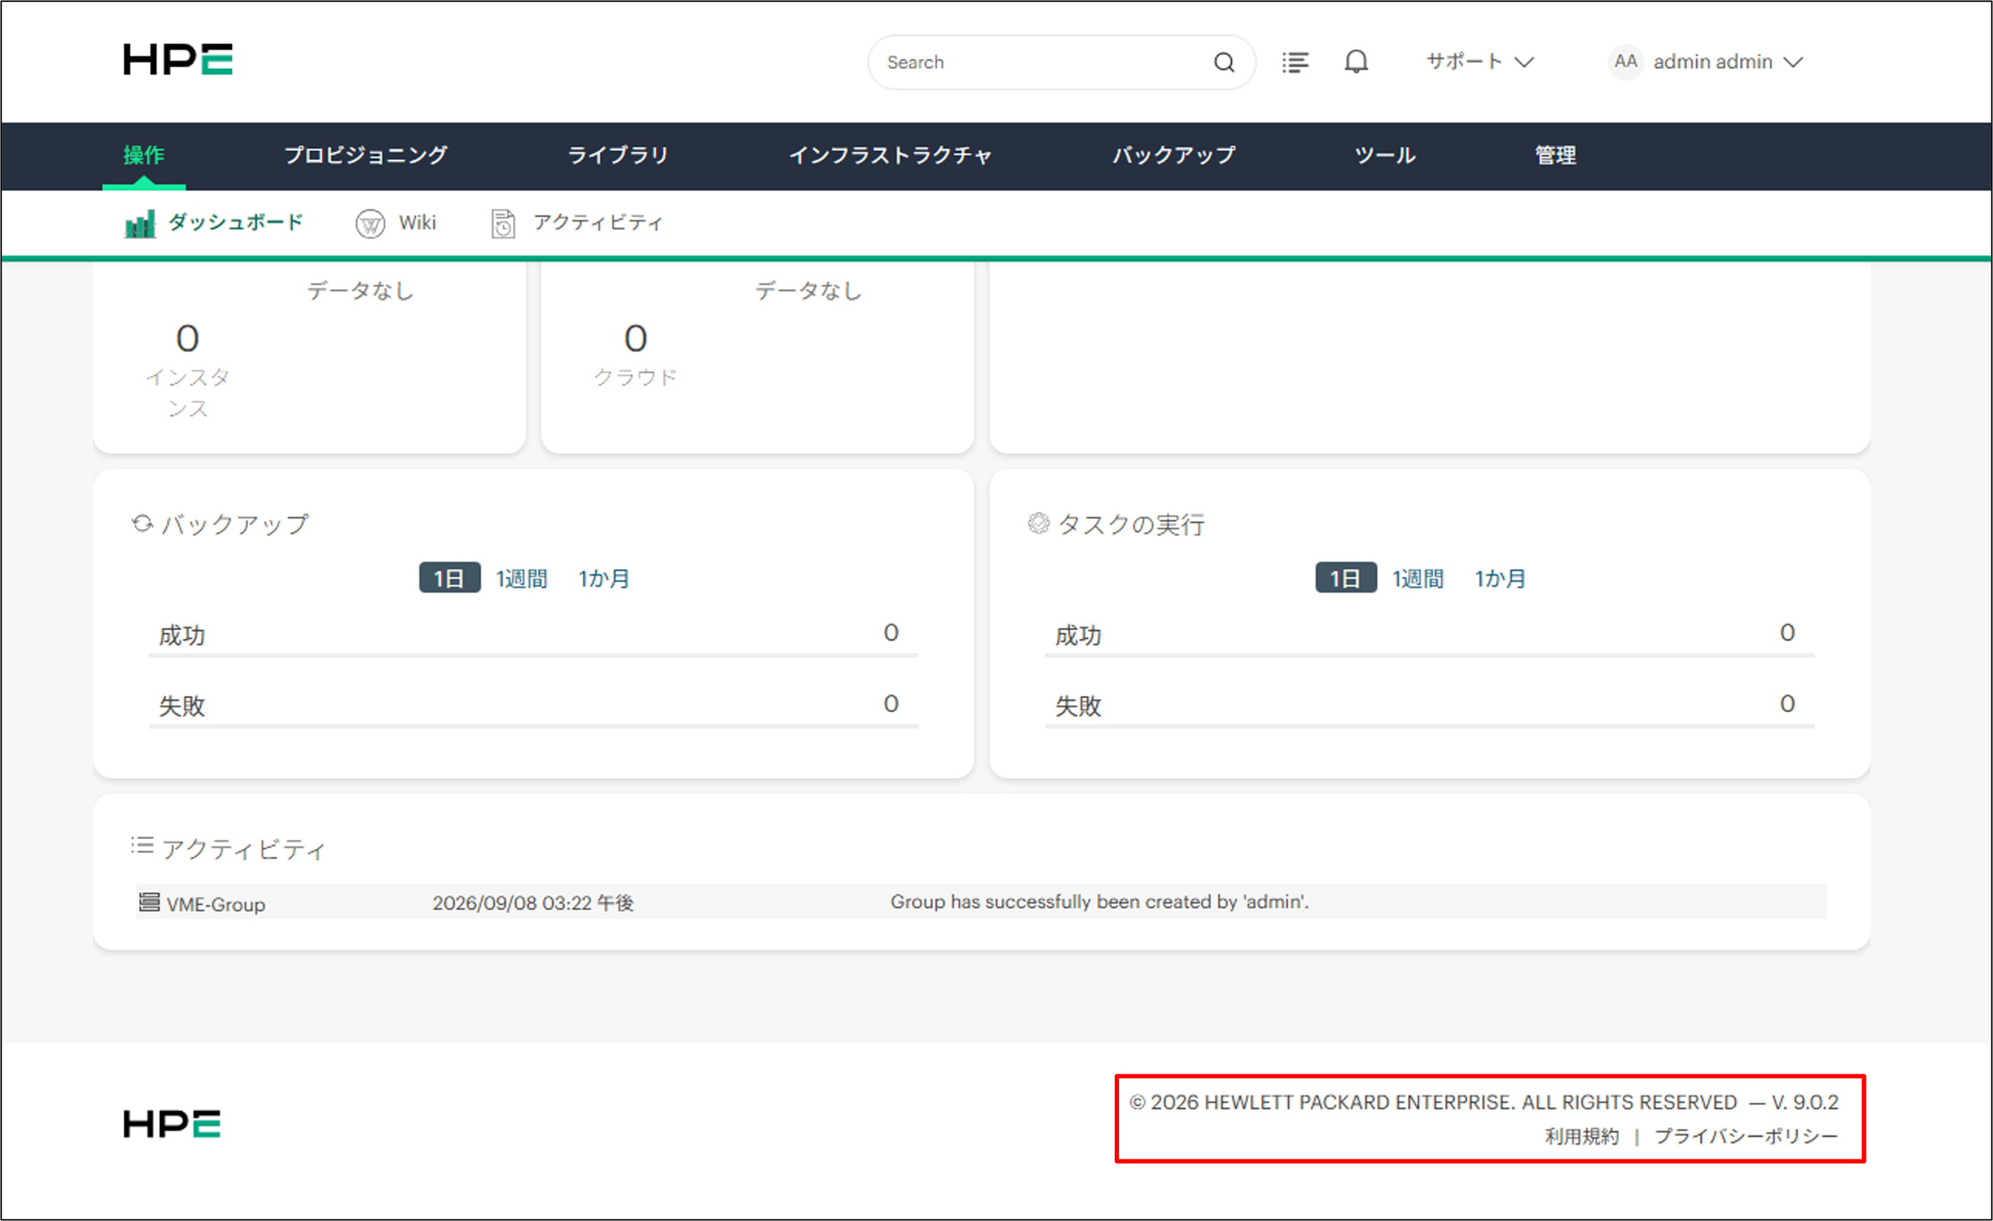Viewport: 1993px width, 1221px height.
Task: Open the ライブラリ menu
Action: pyautogui.click(x=619, y=155)
